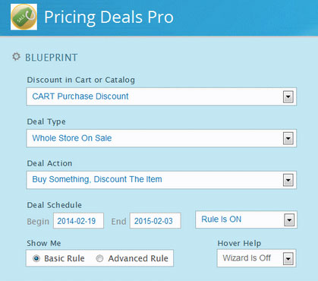Click the green sale tag logo icon
The image size is (318, 281).
24,17
